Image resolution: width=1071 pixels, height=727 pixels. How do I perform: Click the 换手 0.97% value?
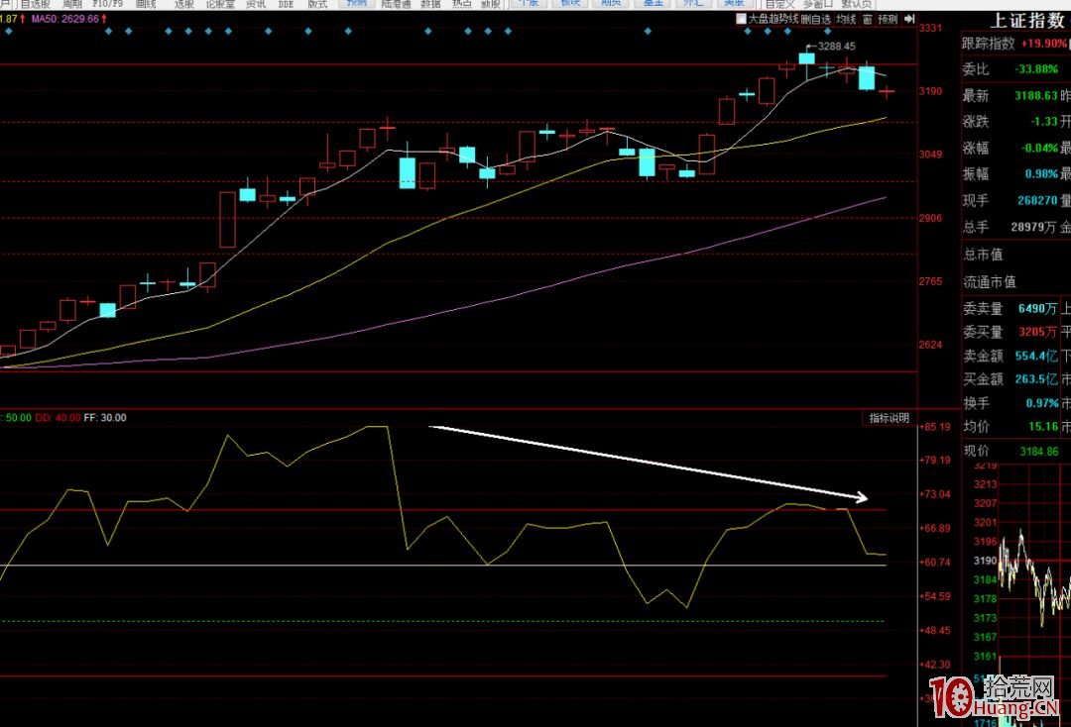pos(1041,403)
